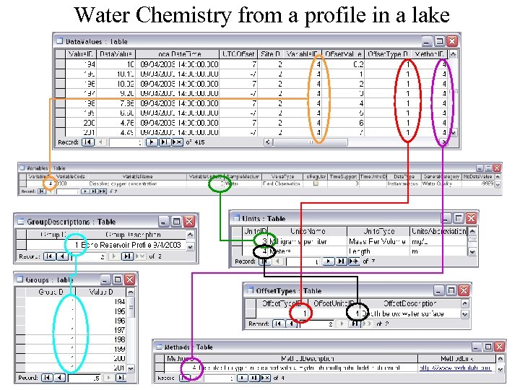The image size is (520, 390).
Task: Click DataValues vertical scrollbar up arrow
Action: (454, 53)
